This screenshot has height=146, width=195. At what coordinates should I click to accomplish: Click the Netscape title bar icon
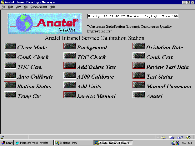[2, 2]
